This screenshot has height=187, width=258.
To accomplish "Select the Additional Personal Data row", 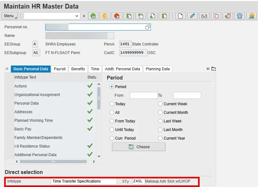I will point(50,155).
